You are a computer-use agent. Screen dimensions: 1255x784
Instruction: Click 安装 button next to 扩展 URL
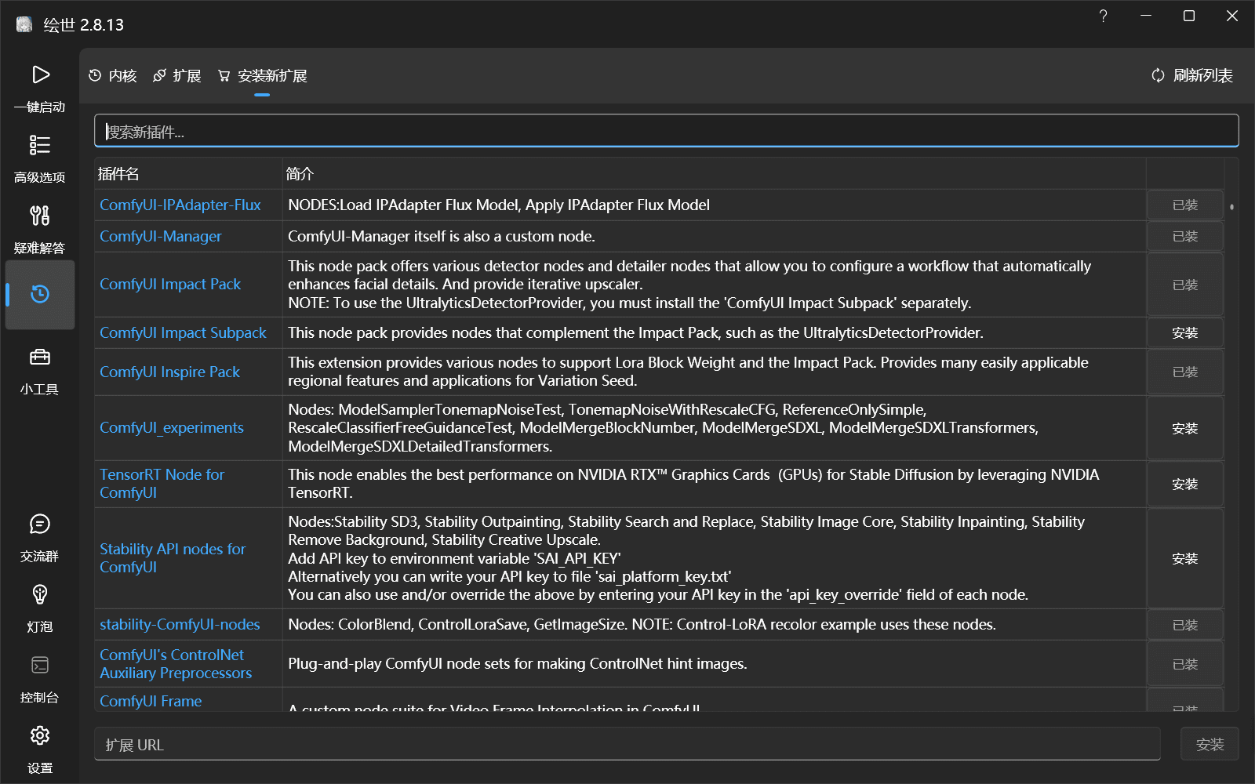point(1210,744)
